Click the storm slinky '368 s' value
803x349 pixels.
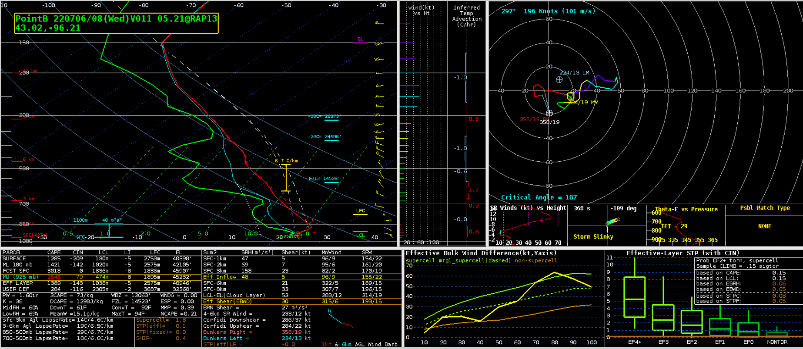click(x=582, y=209)
